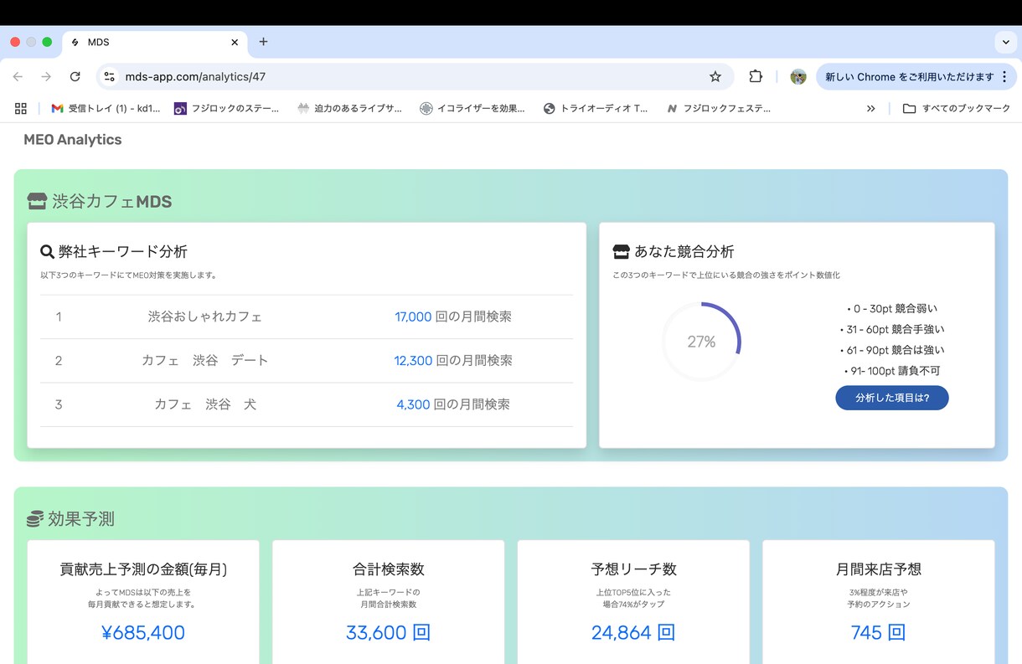
Task: Click the 効果予測 section title
Action: 81,519
